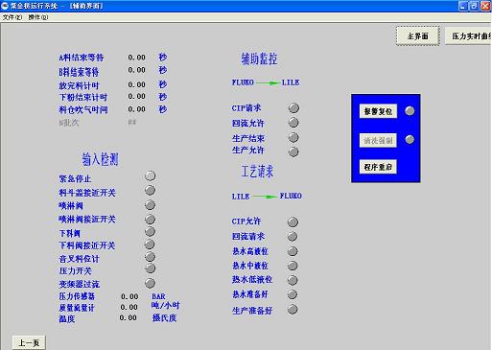Click the 程序重启 button
The image size is (492, 350).
[x=378, y=167]
